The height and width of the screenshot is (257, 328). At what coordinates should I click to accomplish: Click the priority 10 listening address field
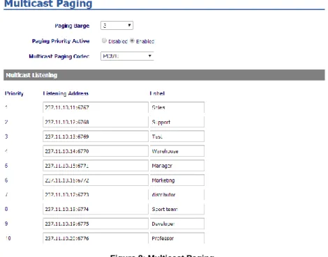(96, 238)
